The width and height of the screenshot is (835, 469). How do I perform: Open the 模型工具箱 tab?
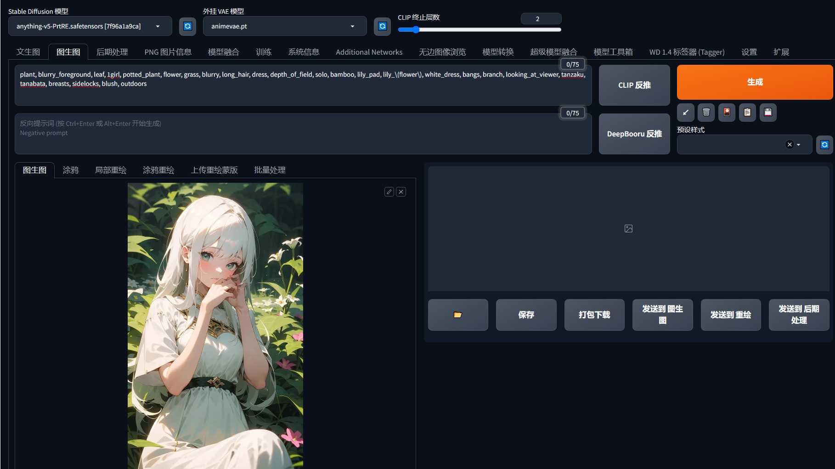click(613, 52)
